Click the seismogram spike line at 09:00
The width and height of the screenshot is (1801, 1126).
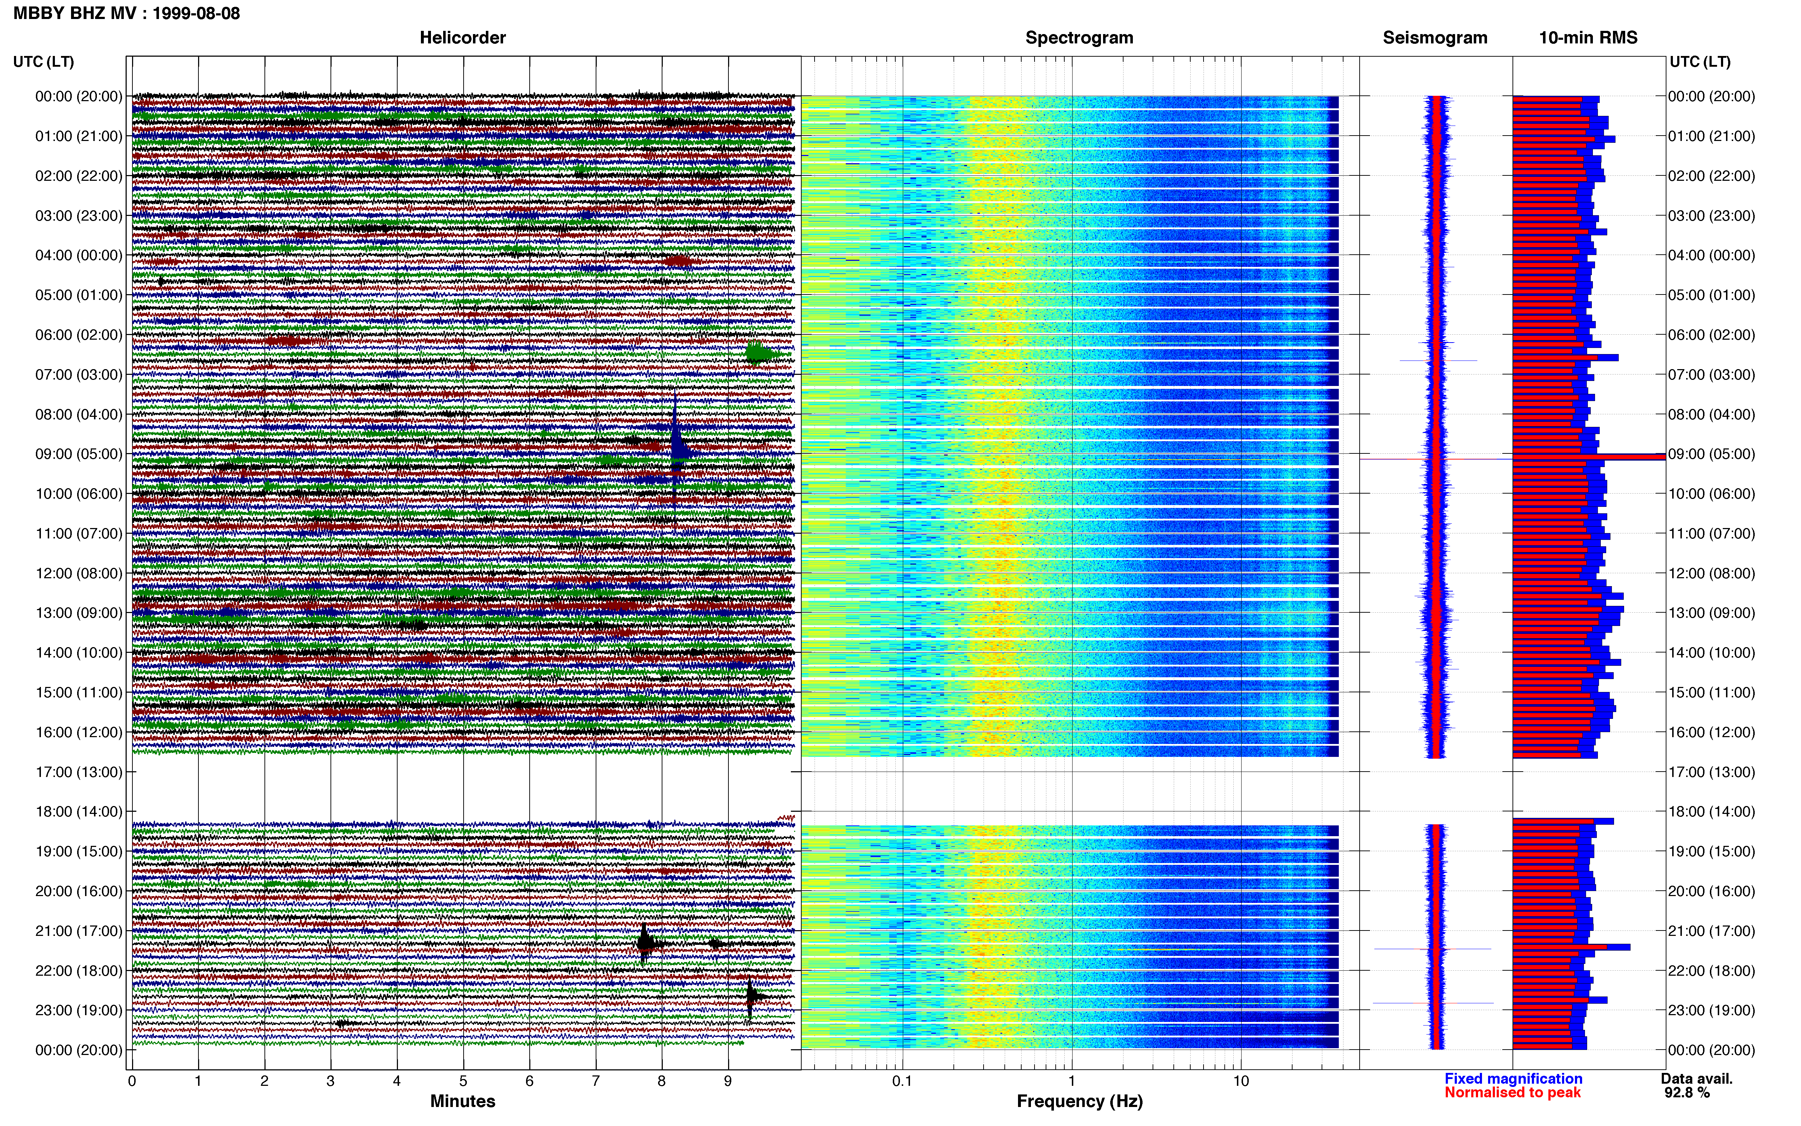[1436, 460]
